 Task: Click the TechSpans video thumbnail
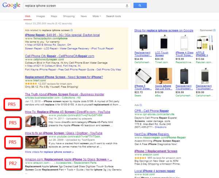tap(36, 142)
